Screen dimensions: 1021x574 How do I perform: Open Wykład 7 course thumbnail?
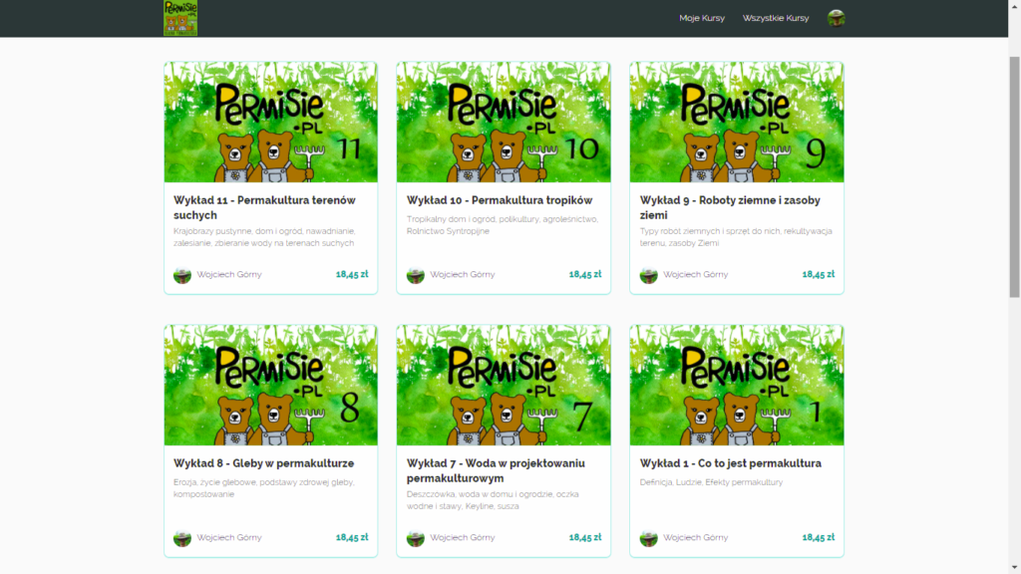504,386
